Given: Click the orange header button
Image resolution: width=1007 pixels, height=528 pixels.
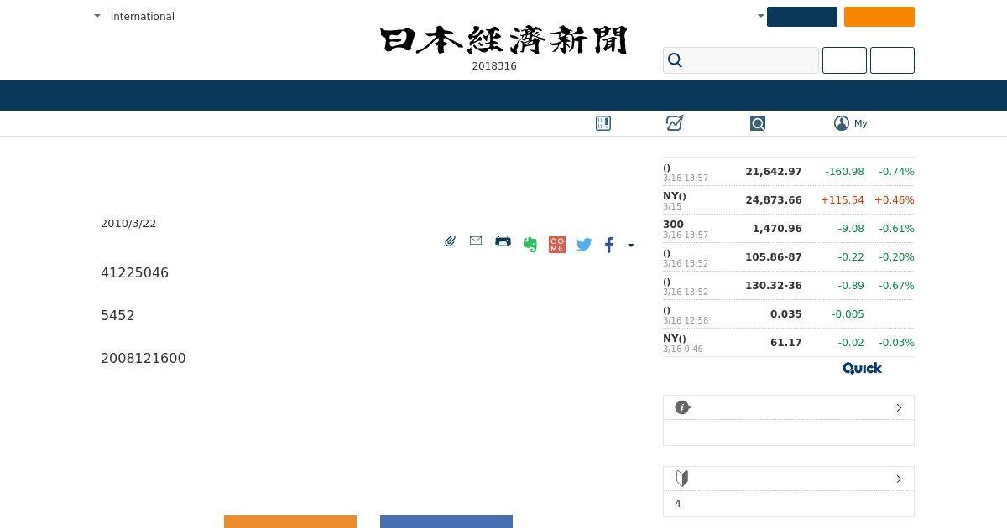Looking at the screenshot, I should 879,17.
